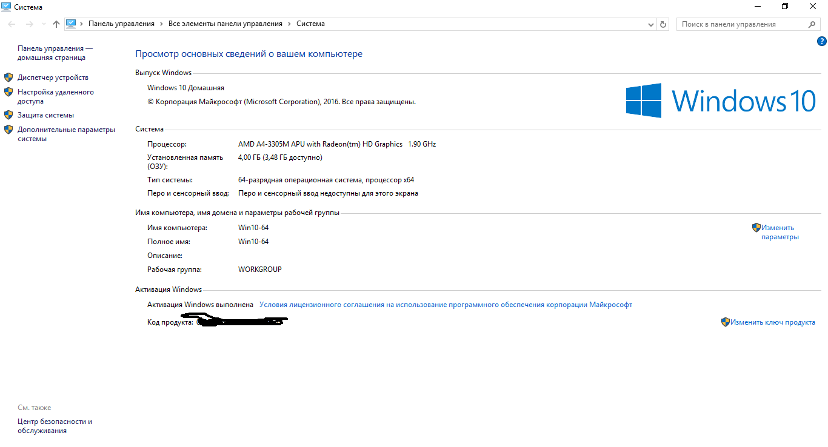Click the computer icon in address bar
Image resolution: width=828 pixels, height=447 pixels.
point(71,24)
